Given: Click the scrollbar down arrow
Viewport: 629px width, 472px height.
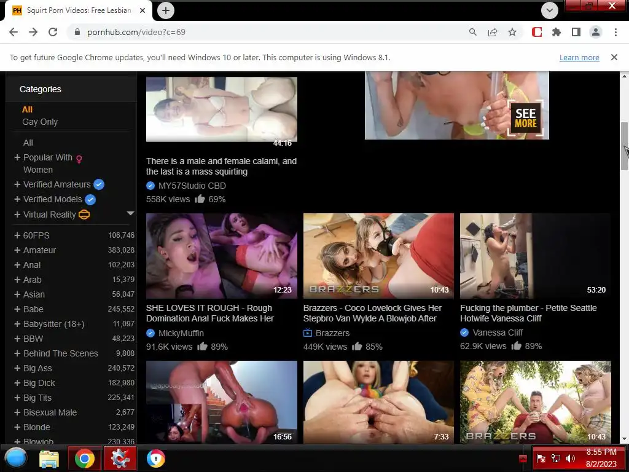Looking at the screenshot, I should point(624,439).
